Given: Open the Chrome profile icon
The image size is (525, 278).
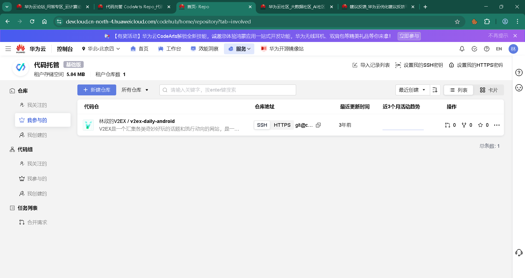Looking at the screenshot, I should 505,22.
